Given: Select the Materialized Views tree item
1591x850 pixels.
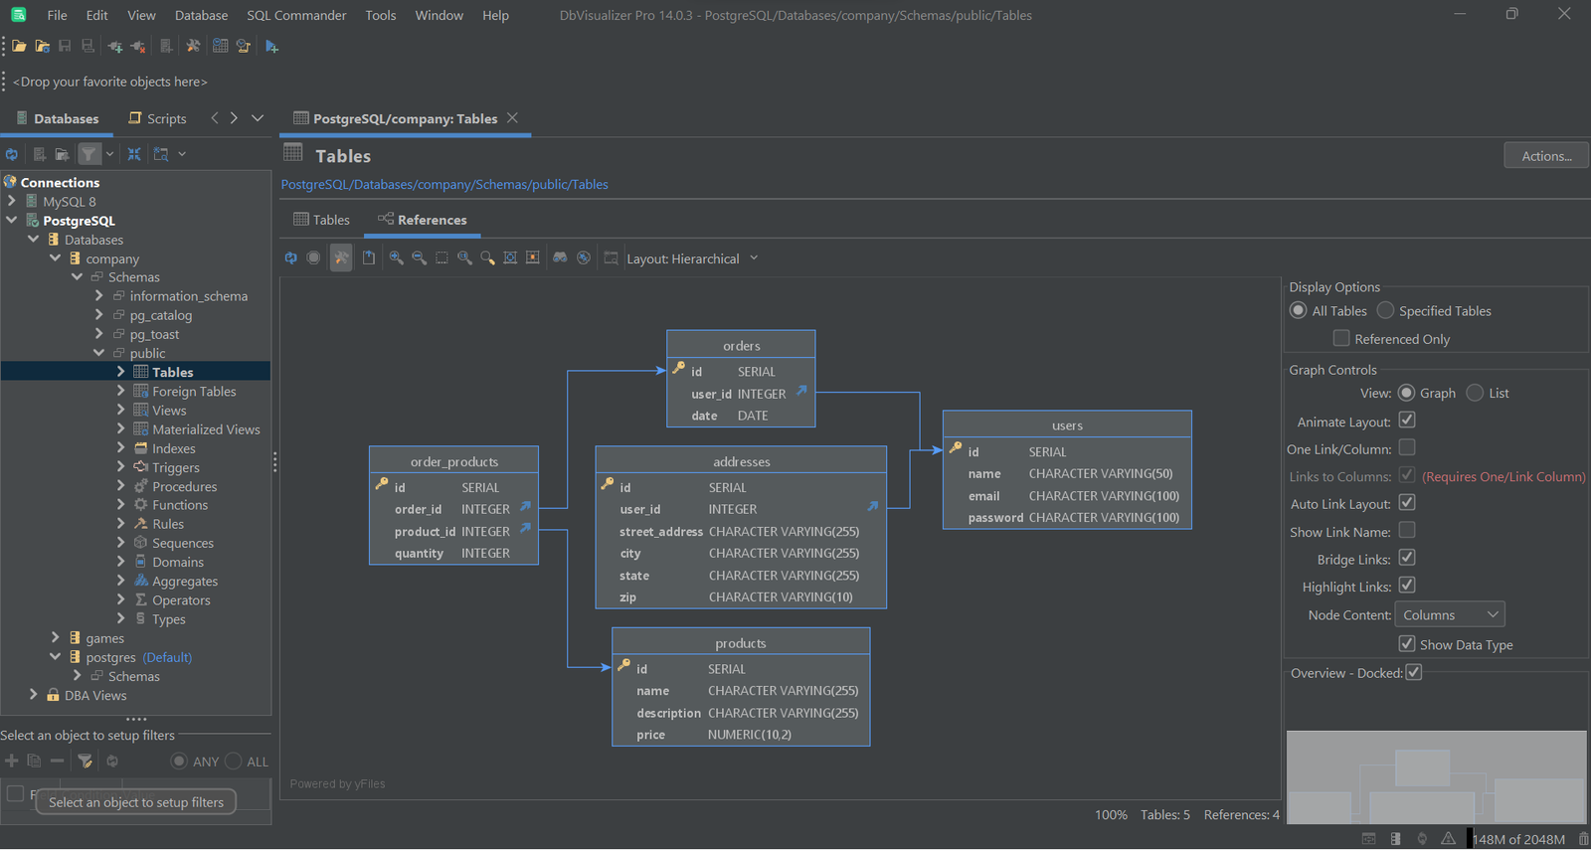Looking at the screenshot, I should point(206,428).
